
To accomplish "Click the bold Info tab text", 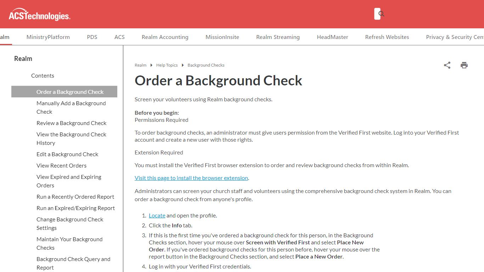I will click(177, 225).
